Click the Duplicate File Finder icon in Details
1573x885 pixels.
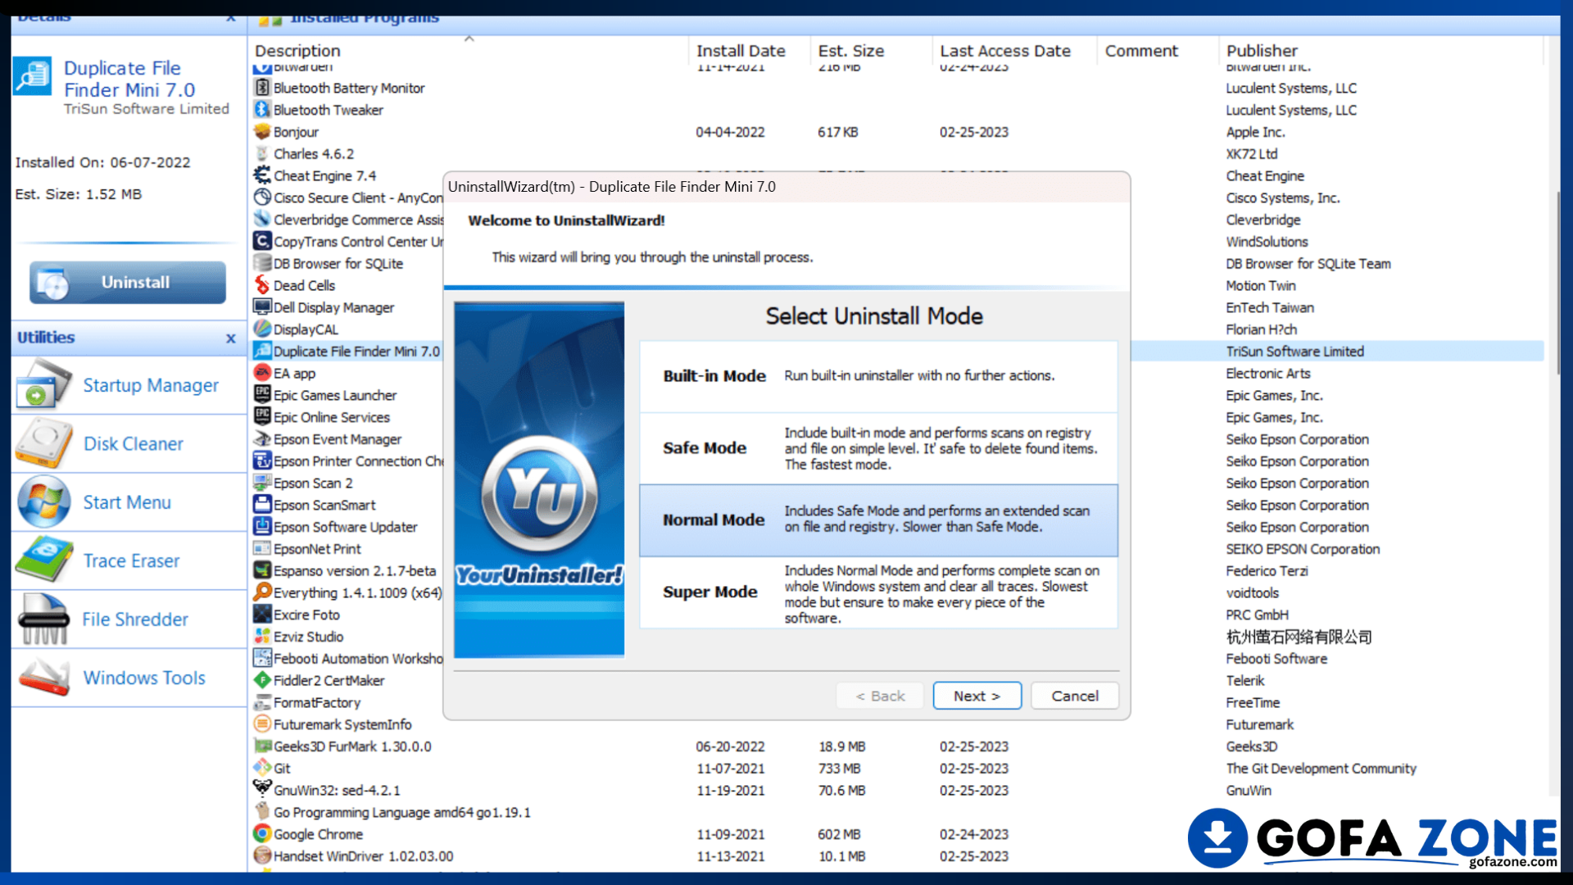pos(34,76)
